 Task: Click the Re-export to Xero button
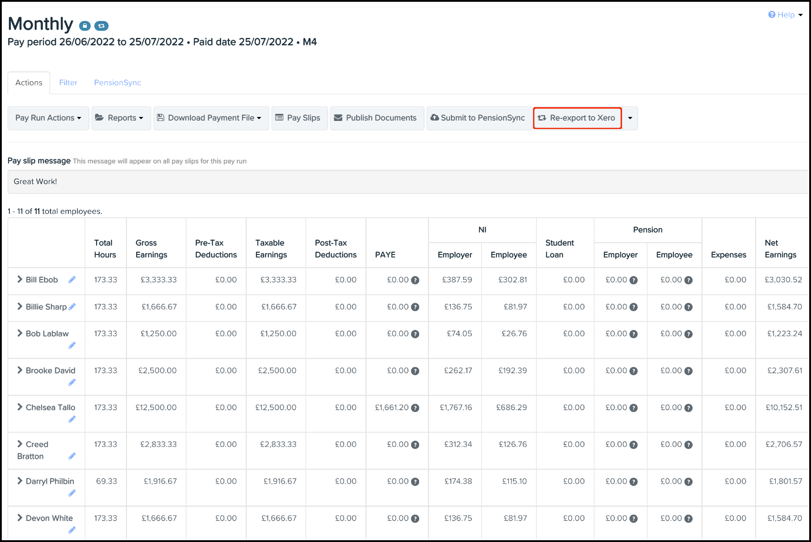click(x=577, y=118)
